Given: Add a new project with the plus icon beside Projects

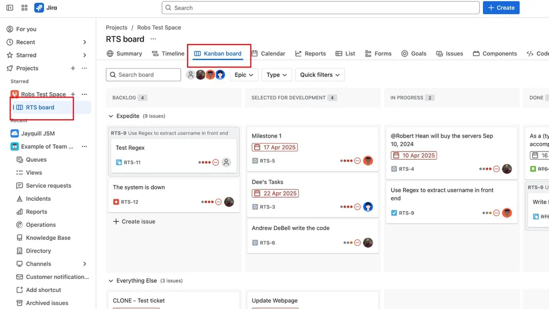Looking at the screenshot, I should click(73, 68).
